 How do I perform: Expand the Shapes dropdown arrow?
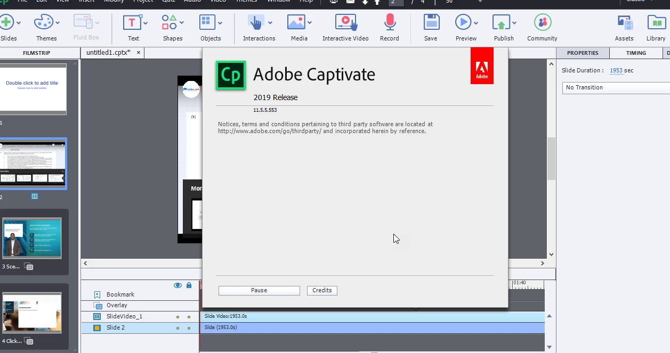tap(182, 23)
